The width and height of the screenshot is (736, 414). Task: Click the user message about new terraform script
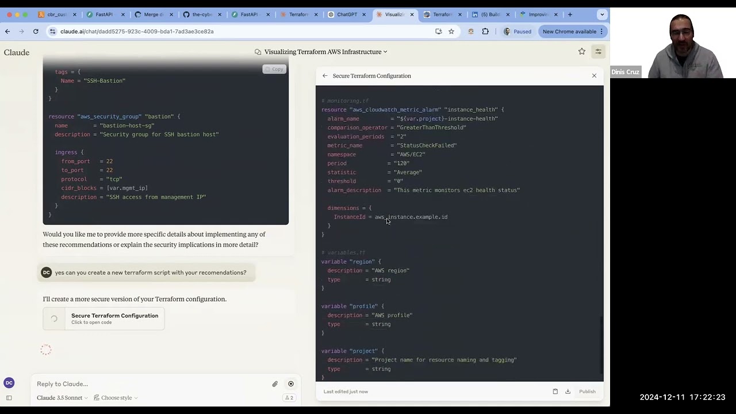[x=146, y=273]
